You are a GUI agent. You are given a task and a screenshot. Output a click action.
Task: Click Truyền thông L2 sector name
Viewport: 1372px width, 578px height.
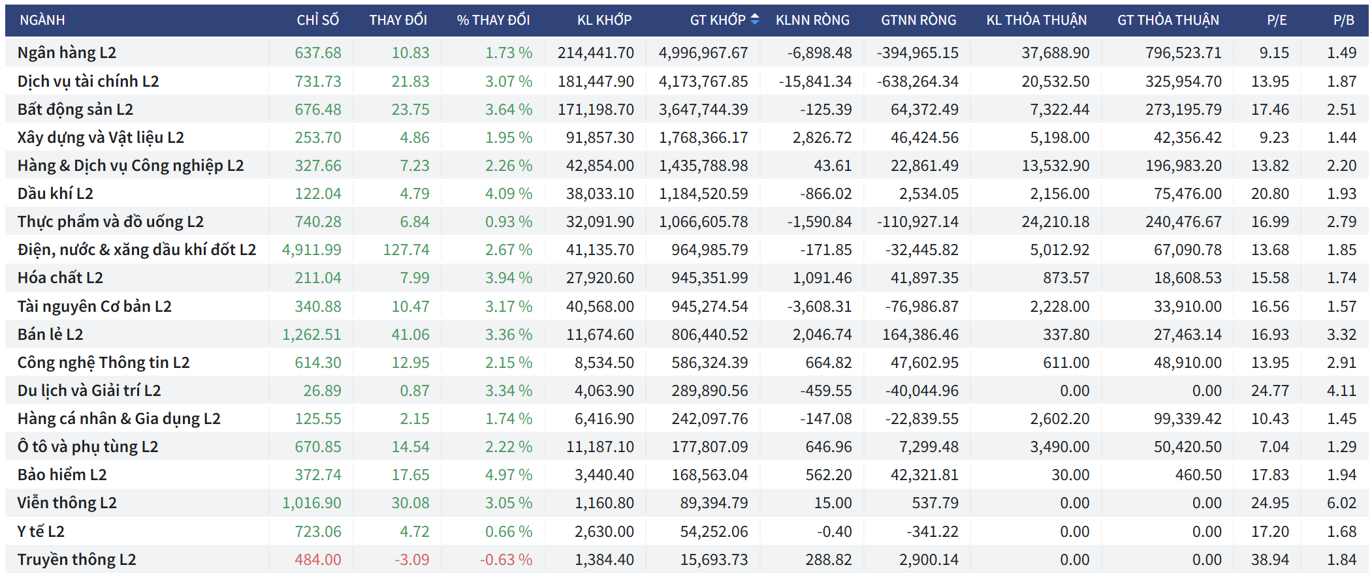(76, 560)
